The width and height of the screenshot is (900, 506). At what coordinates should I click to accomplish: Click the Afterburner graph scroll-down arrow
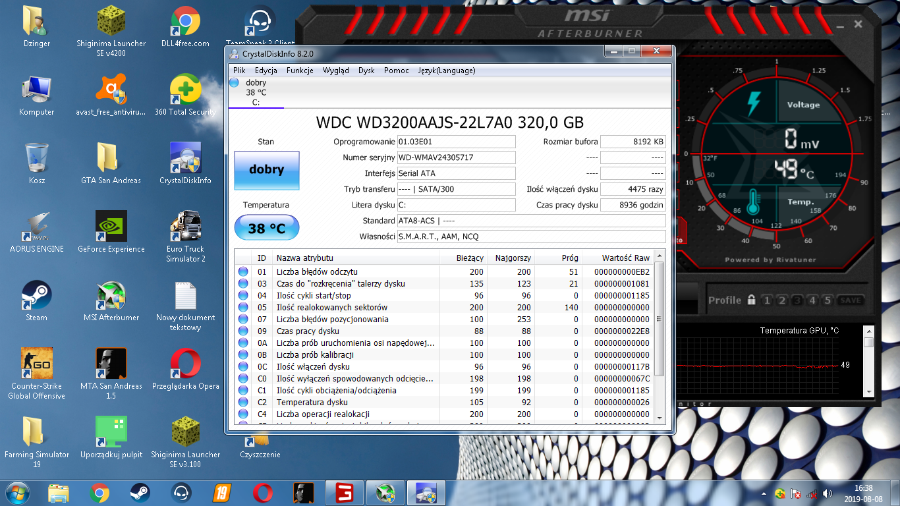869,392
